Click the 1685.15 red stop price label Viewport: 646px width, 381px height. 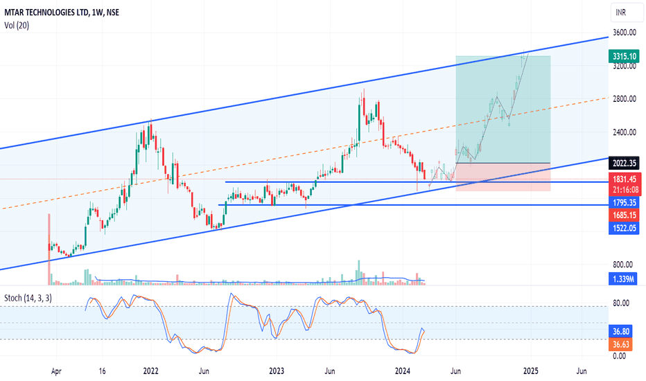click(x=624, y=215)
